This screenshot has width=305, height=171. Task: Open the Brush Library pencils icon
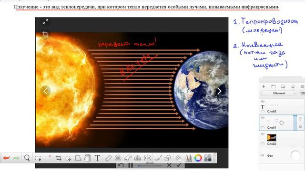click(188, 158)
